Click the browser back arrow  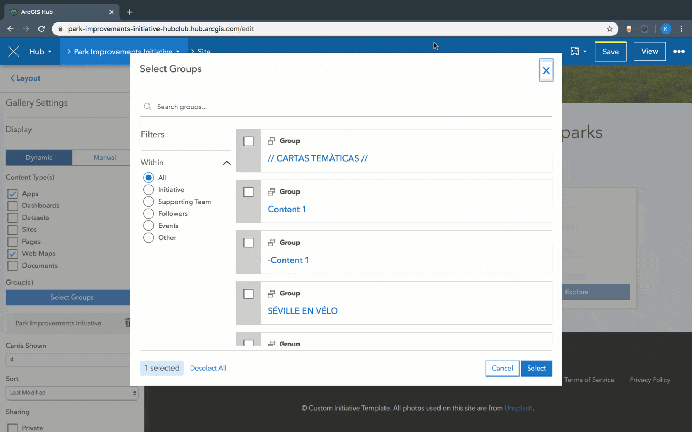click(x=11, y=29)
